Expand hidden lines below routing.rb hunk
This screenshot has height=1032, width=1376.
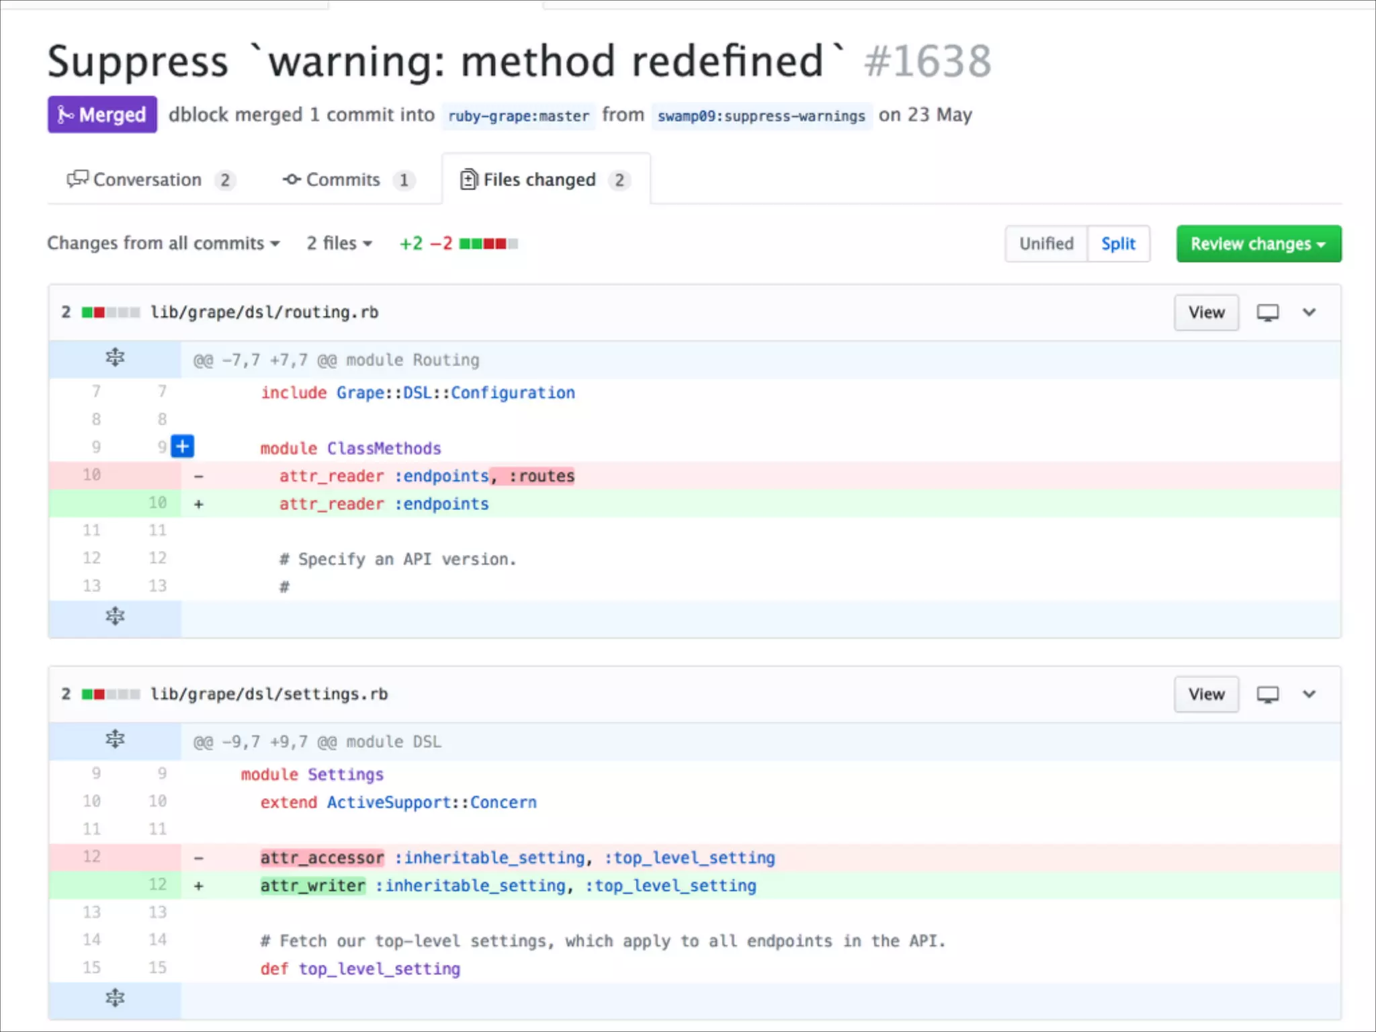[115, 615]
